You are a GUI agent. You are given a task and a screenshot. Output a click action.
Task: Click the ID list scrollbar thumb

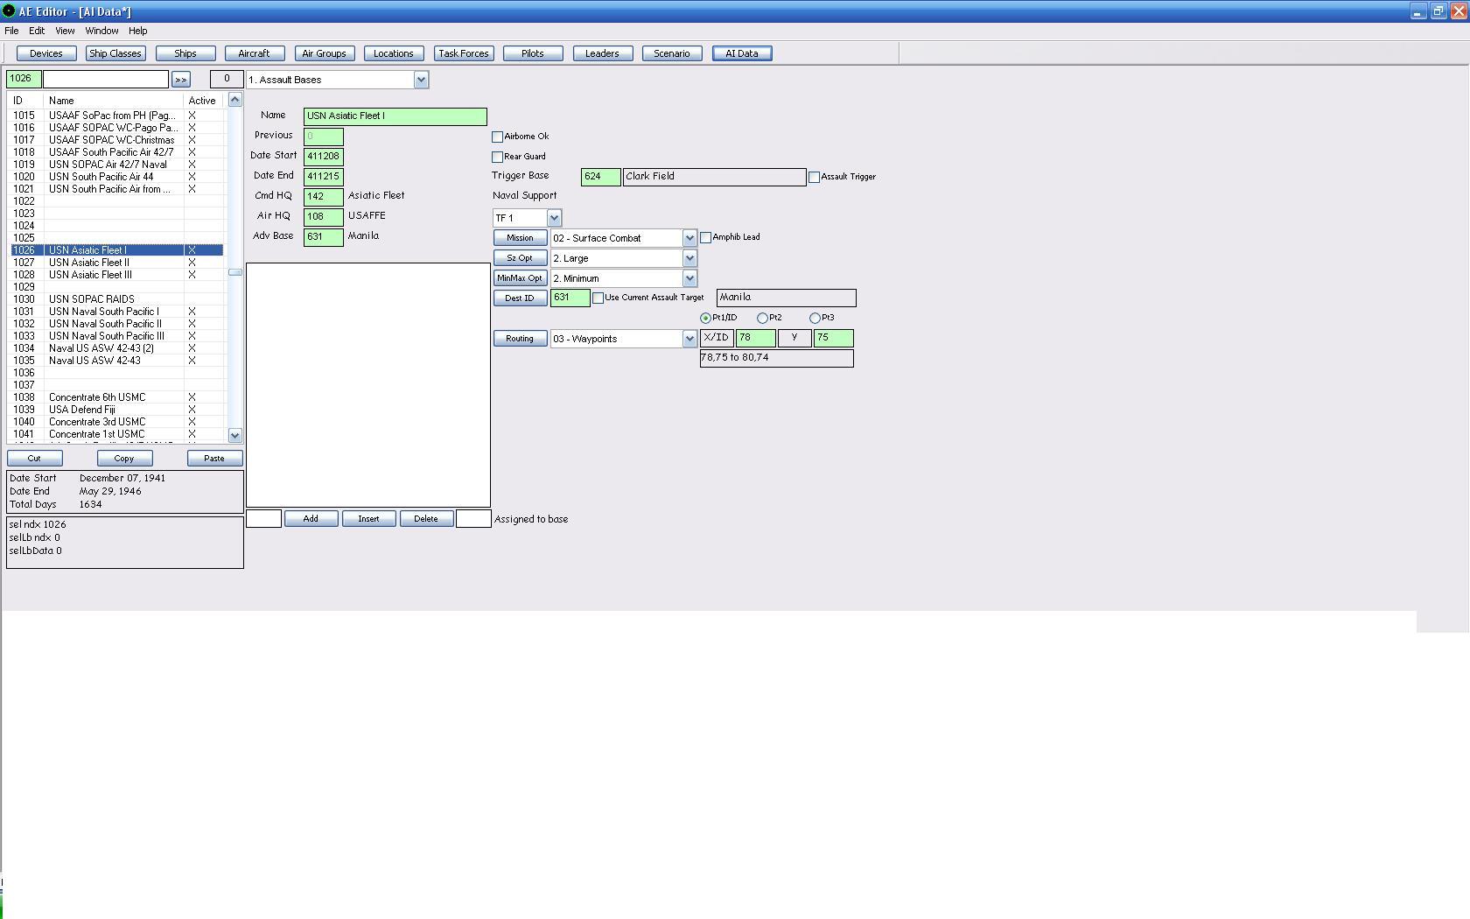click(234, 272)
